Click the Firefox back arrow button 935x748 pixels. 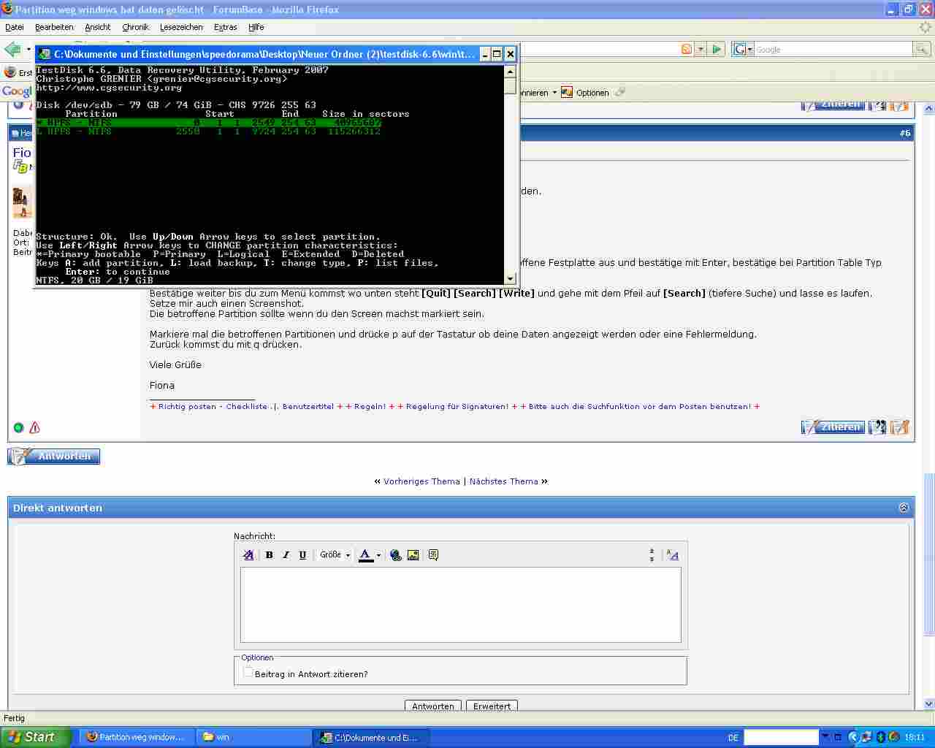coord(12,49)
